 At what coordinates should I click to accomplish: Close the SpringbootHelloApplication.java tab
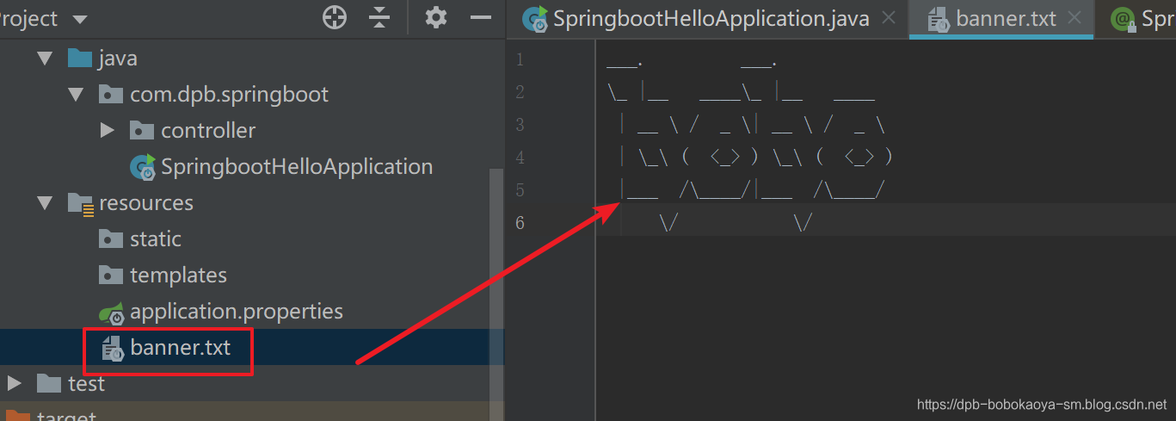tap(890, 17)
